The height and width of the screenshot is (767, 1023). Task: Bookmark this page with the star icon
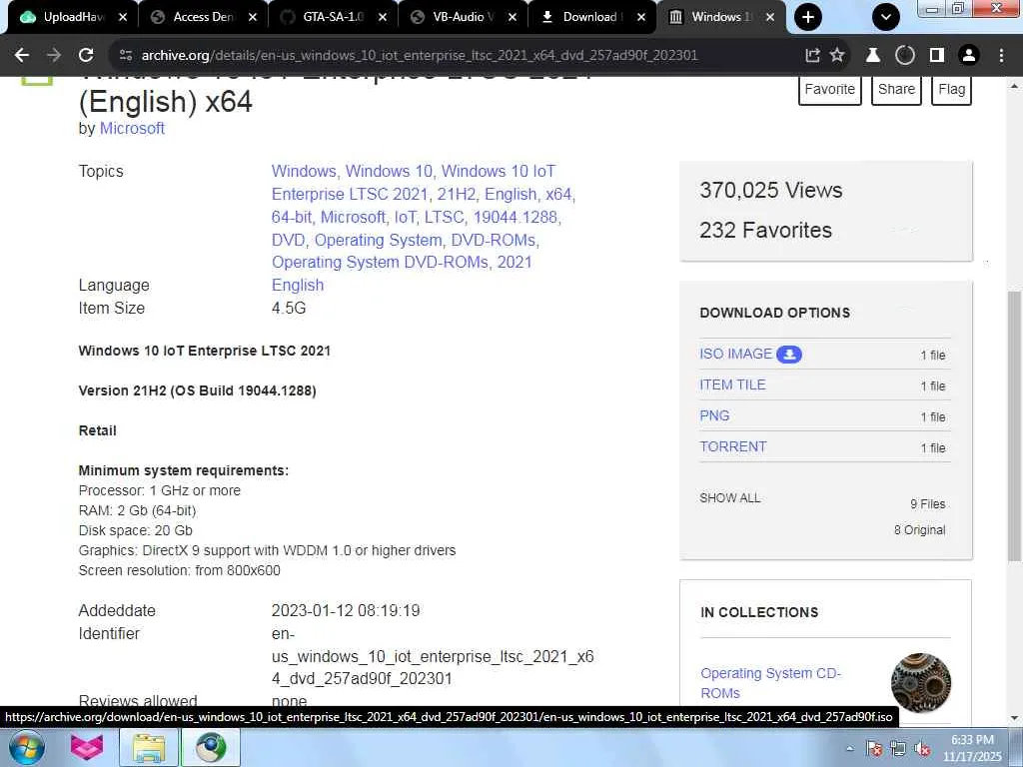837,56
